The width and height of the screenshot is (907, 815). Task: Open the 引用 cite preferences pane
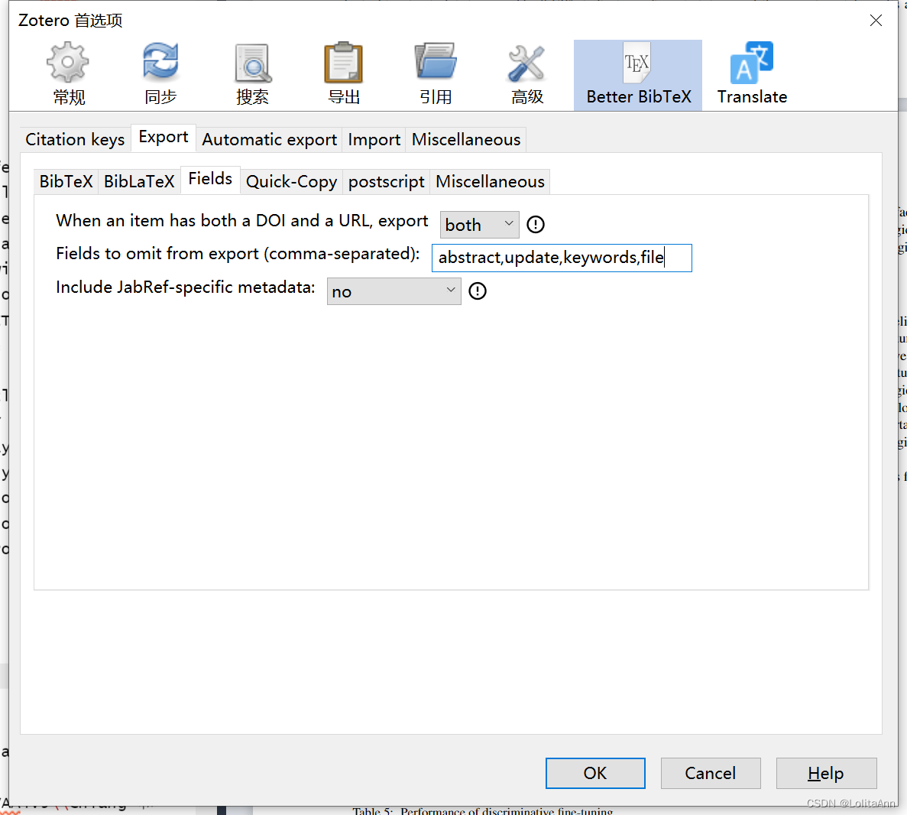point(436,74)
